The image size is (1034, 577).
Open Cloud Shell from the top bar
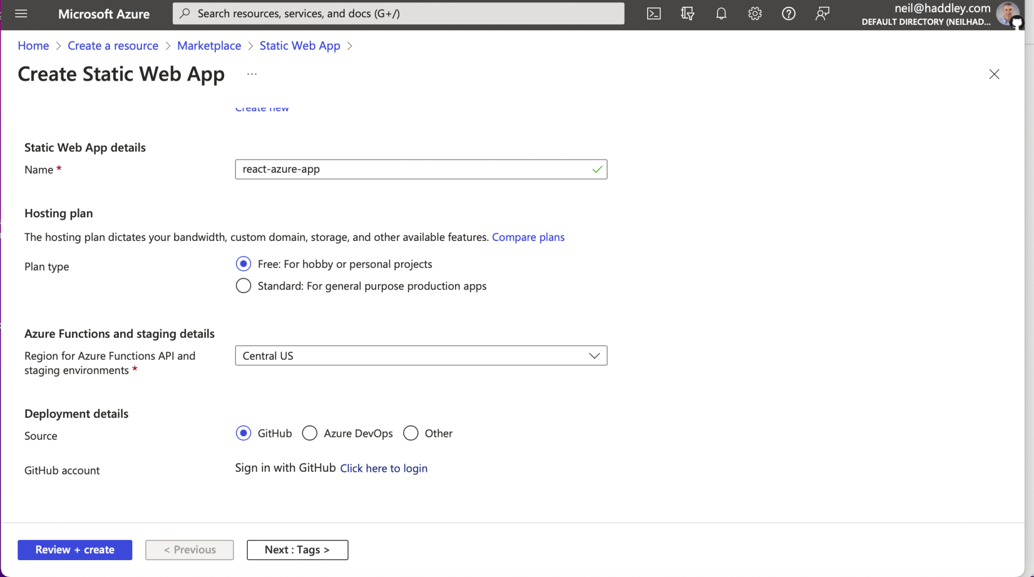[x=653, y=14]
